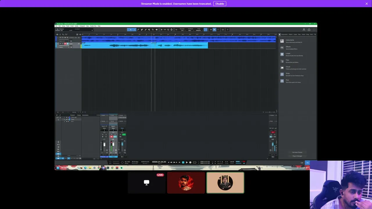This screenshot has height=209, width=372.
Task: Open the user account icon
Action: click(x=304, y=30)
